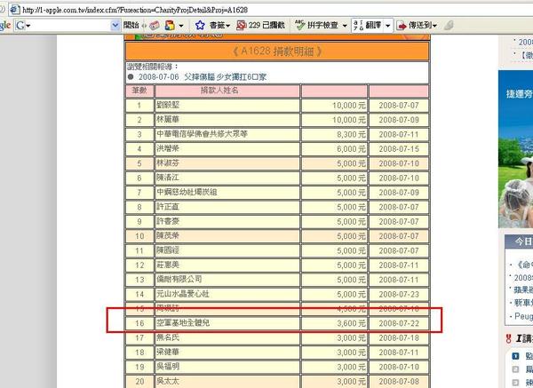Click the date 2008-07-08
This screenshot has height=388, width=533.
399,382
